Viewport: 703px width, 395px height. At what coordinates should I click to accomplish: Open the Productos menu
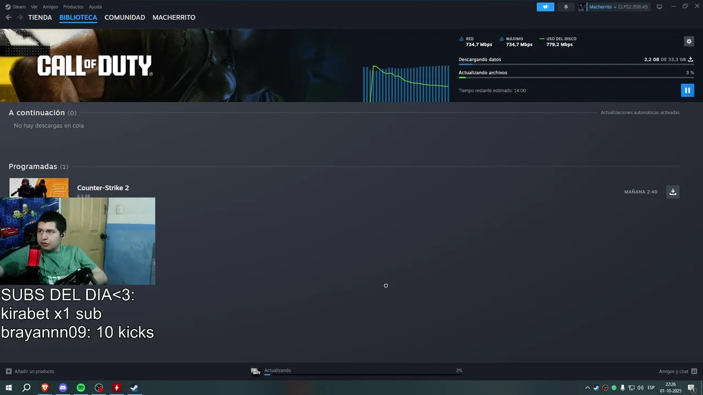(x=74, y=7)
